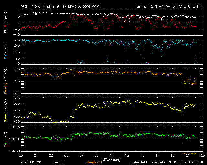Viewport: 207px width, 165px height.
Task: Click the '180' tick on the Phi axis
Action: click(x=17, y=52)
